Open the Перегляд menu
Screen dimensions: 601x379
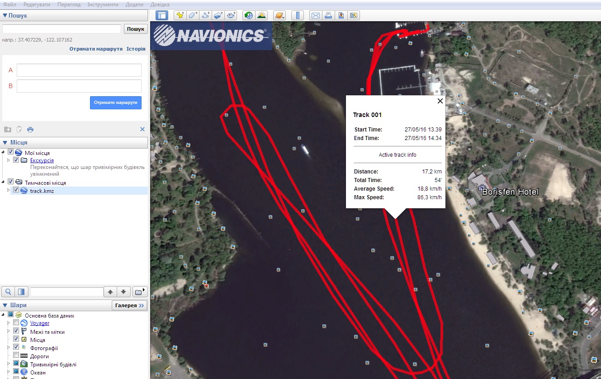(69, 5)
